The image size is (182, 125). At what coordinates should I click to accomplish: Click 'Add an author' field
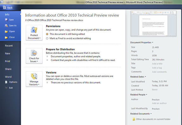159,103
